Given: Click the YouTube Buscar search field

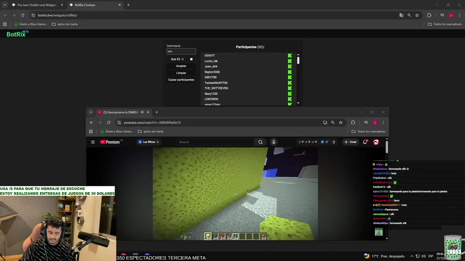Looking at the screenshot, I should point(215,142).
